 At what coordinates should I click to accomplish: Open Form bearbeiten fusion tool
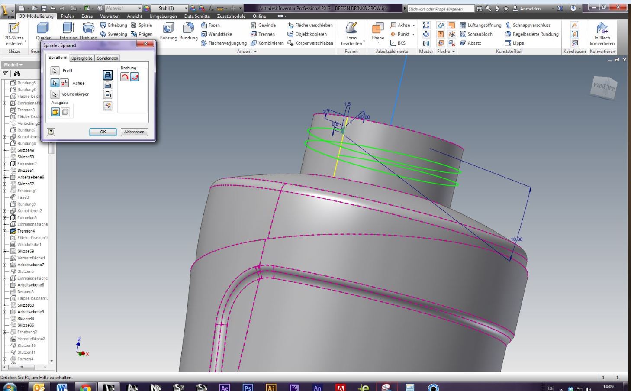[351, 33]
